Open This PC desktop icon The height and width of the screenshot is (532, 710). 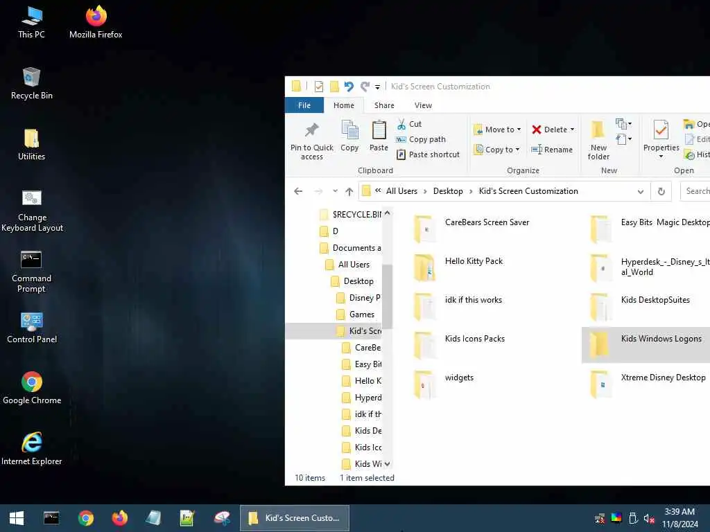(x=31, y=23)
